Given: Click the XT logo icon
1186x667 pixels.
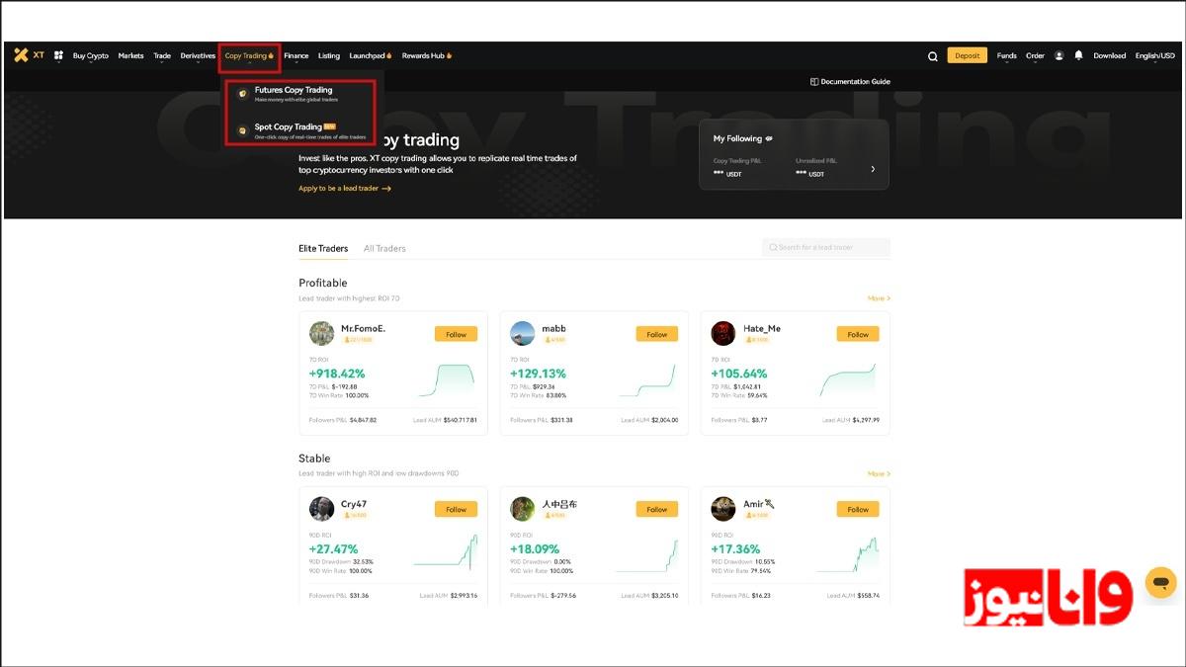Looking at the screenshot, I should (21, 55).
